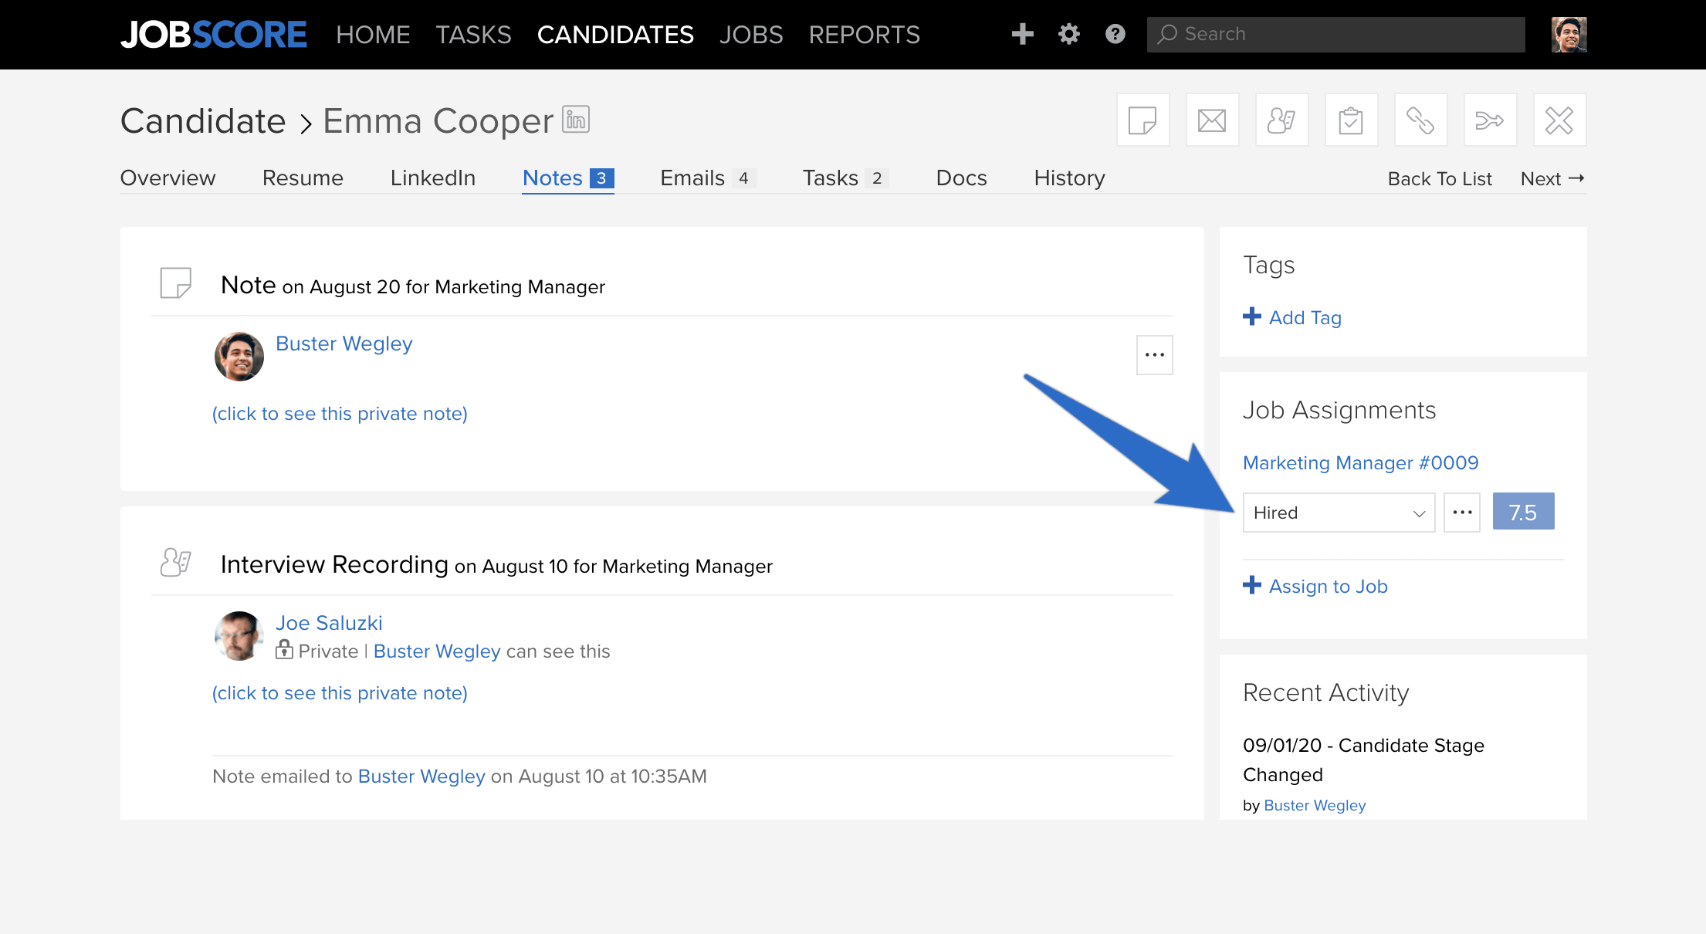Switch to the Docs tab
This screenshot has height=934, width=1706.
click(x=961, y=178)
